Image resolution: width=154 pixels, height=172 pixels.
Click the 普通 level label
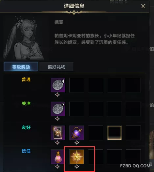click(x=26, y=80)
